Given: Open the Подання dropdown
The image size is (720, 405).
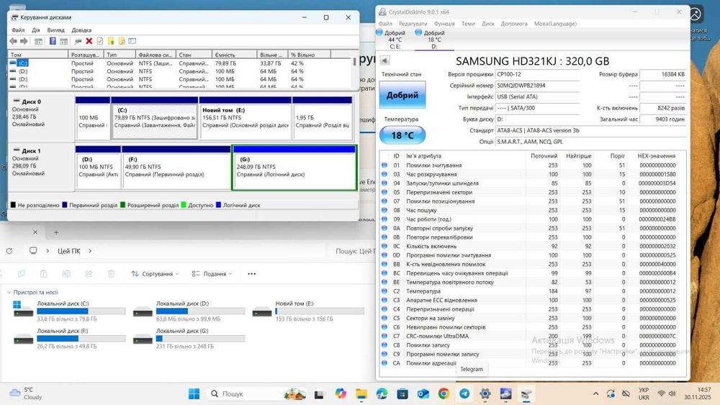Looking at the screenshot, I should point(212,274).
